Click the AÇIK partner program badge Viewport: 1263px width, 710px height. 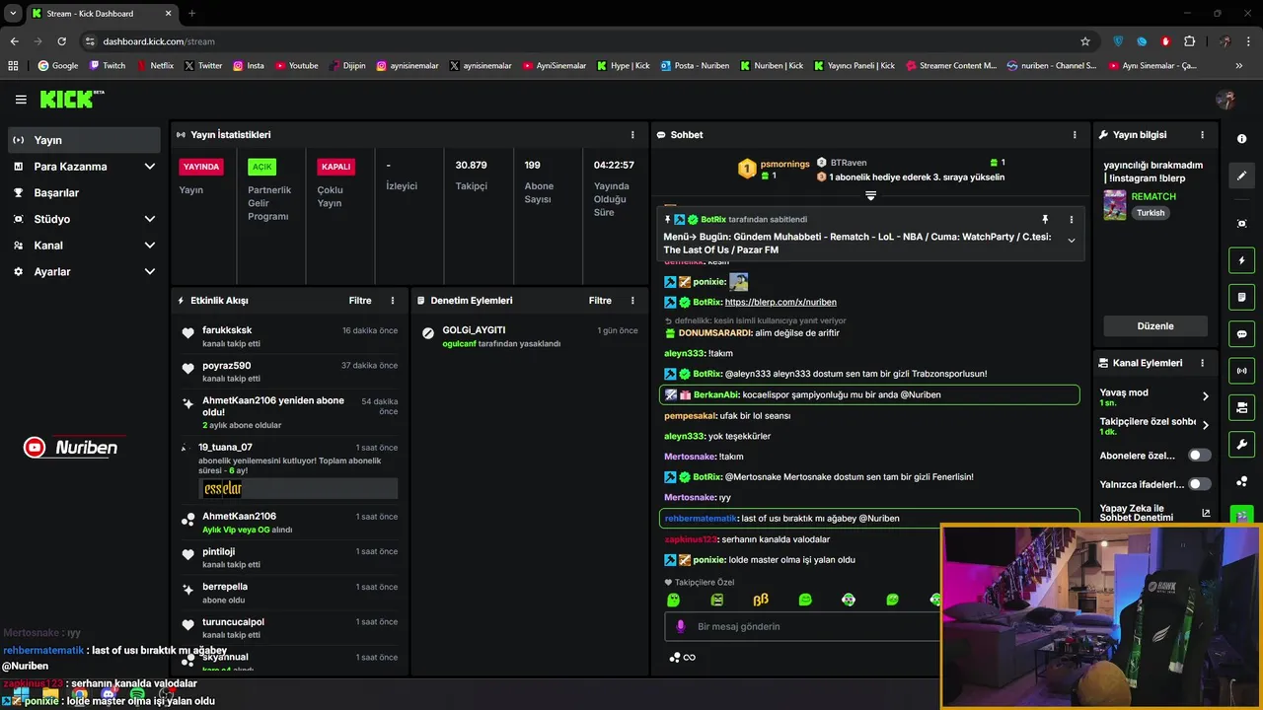tap(262, 167)
